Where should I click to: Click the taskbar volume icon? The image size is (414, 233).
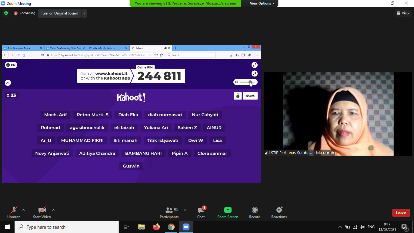(x=362, y=227)
